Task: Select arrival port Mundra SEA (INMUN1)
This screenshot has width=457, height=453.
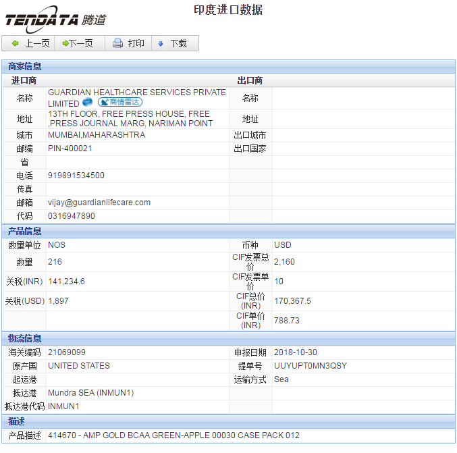Action: (91, 393)
